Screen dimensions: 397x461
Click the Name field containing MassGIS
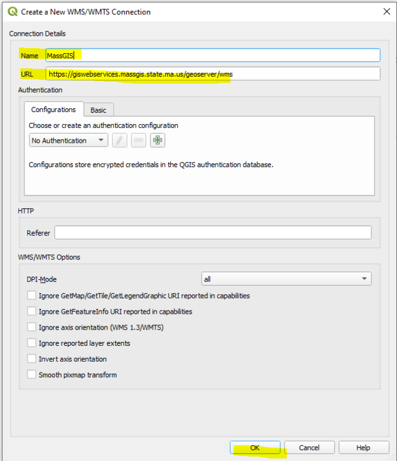pos(213,55)
